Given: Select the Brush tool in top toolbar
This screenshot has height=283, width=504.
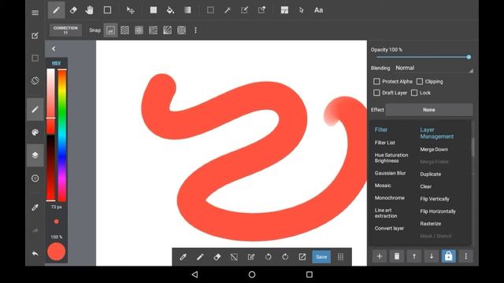Looking at the screenshot, I should coord(56,10).
